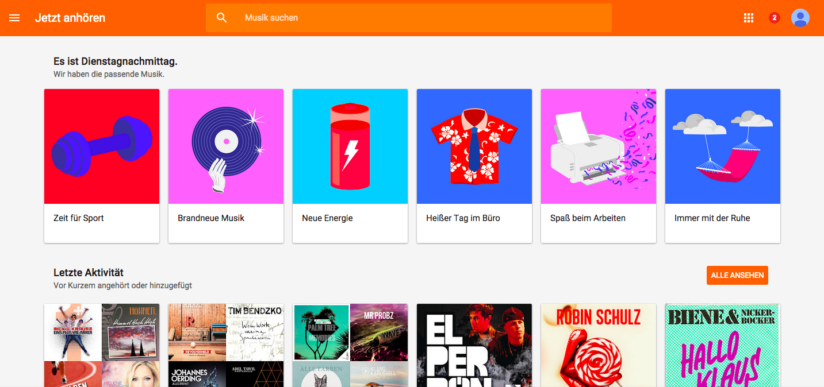The height and width of the screenshot is (387, 824).
Task: Open the Höhner album cover
Action: (x=131, y=332)
